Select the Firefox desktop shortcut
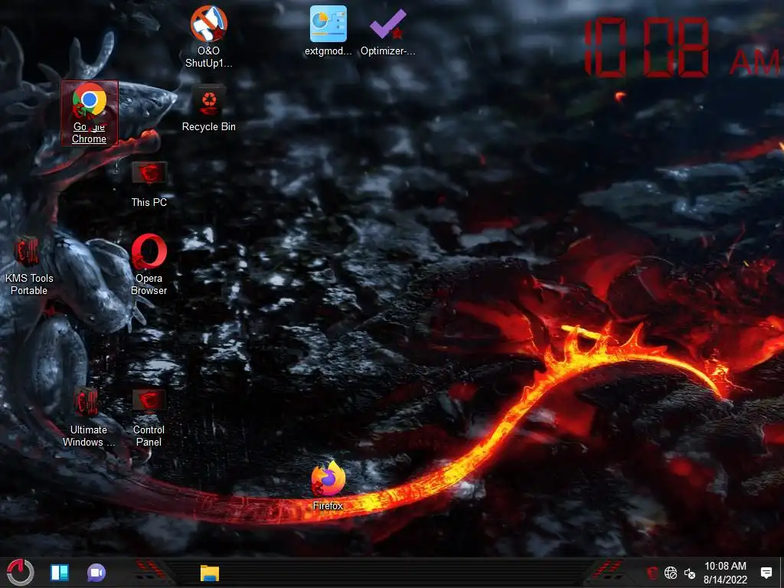Screen dimensions: 784x588 coord(328,486)
